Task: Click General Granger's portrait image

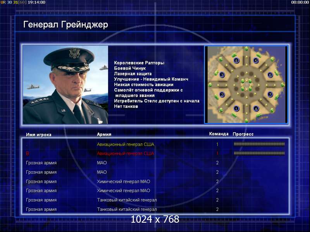Action: click(65, 85)
